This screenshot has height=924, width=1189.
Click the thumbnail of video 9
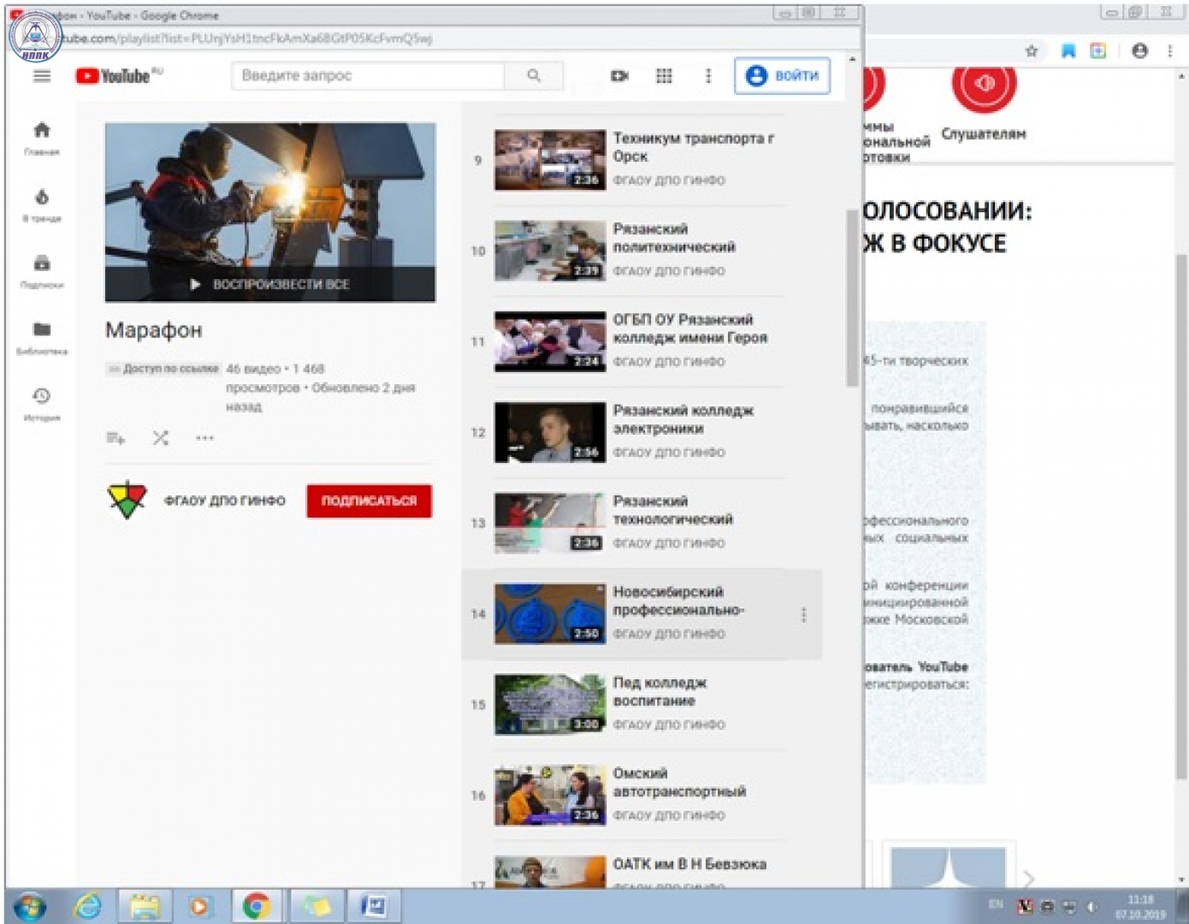tap(550, 160)
